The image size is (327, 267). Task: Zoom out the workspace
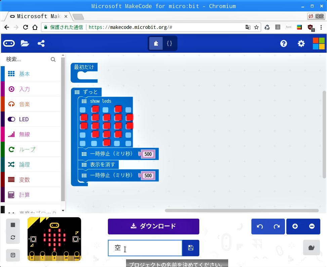click(312, 226)
